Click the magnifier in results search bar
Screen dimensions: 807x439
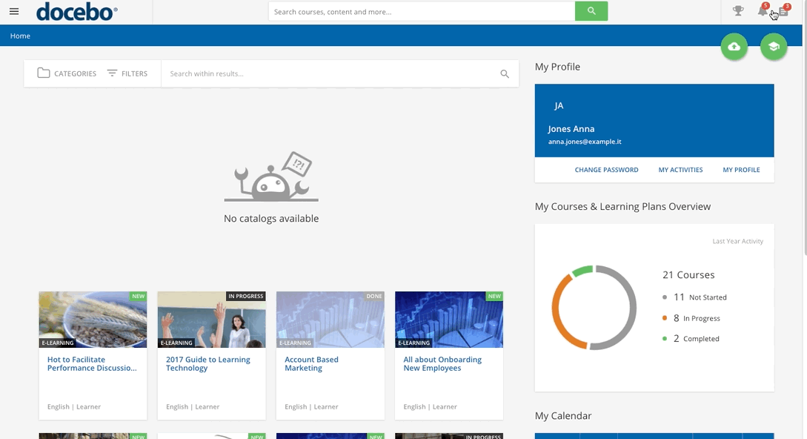coord(505,73)
